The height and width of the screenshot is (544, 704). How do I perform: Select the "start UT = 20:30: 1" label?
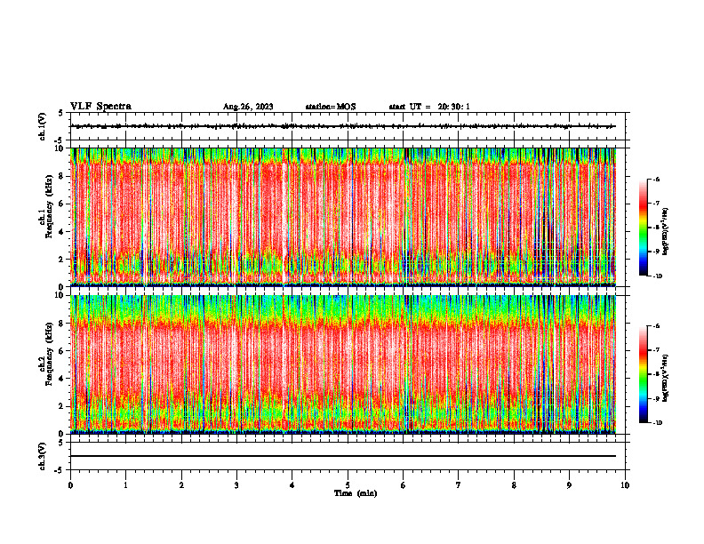coord(429,107)
